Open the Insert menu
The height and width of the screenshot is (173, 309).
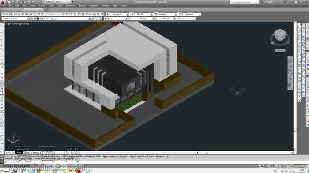(x=33, y=6)
